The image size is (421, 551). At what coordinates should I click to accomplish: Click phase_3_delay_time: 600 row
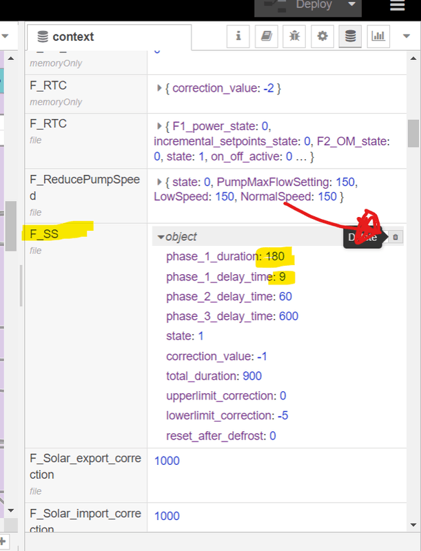[232, 316]
